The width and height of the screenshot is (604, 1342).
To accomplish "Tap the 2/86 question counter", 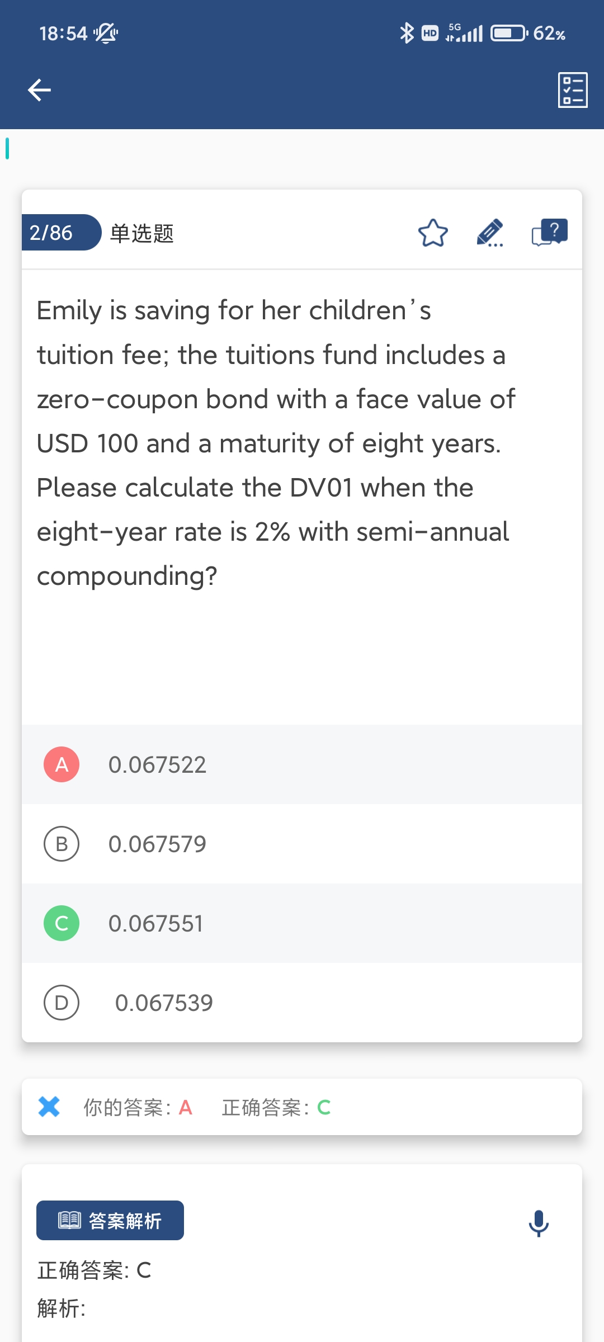I will (51, 233).
